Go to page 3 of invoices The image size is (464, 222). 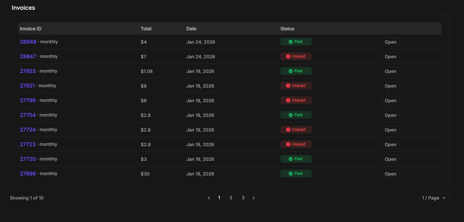coord(243,198)
